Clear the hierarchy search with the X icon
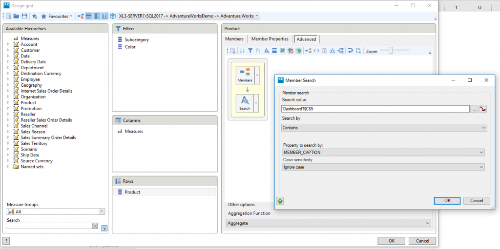This screenshot has height=249, width=500. click(x=95, y=226)
